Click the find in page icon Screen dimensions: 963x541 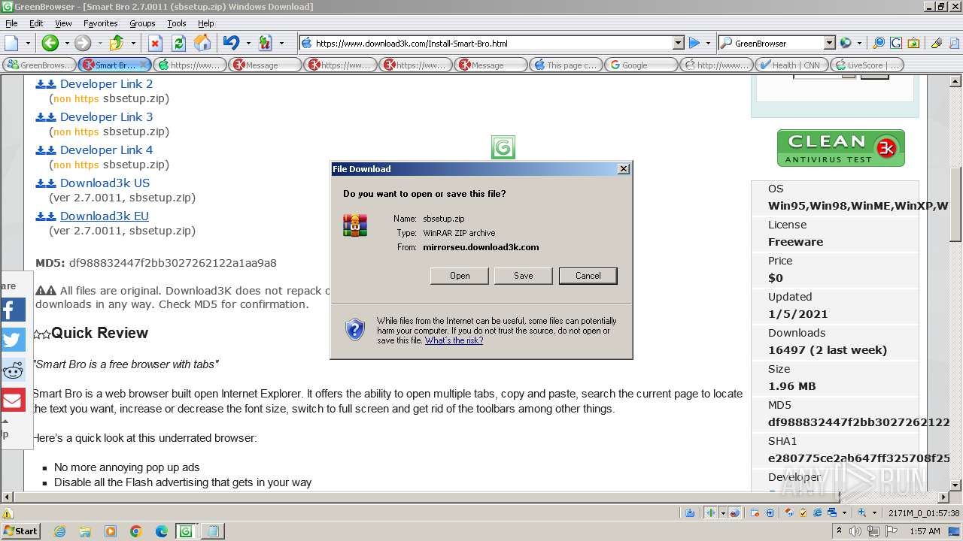[953, 43]
